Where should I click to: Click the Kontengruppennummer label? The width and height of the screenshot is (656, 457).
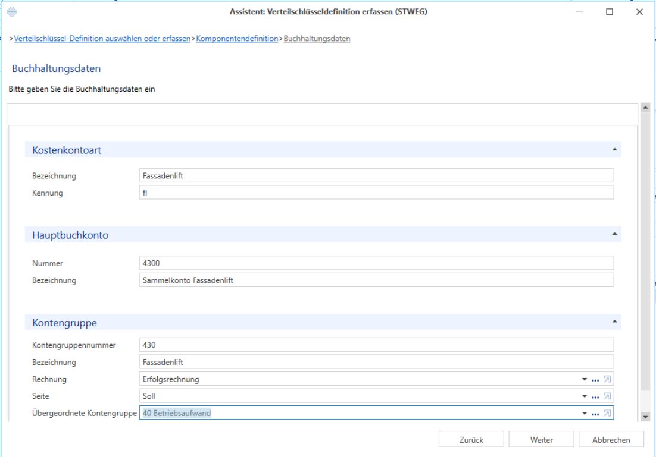coord(74,345)
